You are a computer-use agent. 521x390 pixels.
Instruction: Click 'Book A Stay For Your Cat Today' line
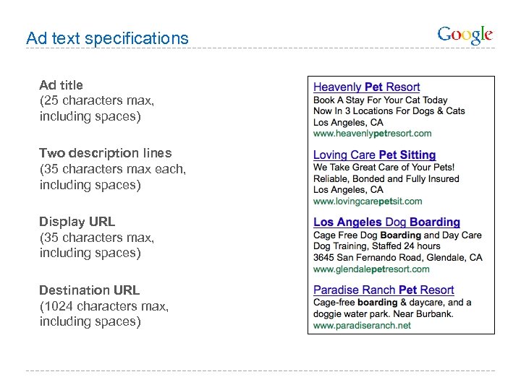coord(381,100)
